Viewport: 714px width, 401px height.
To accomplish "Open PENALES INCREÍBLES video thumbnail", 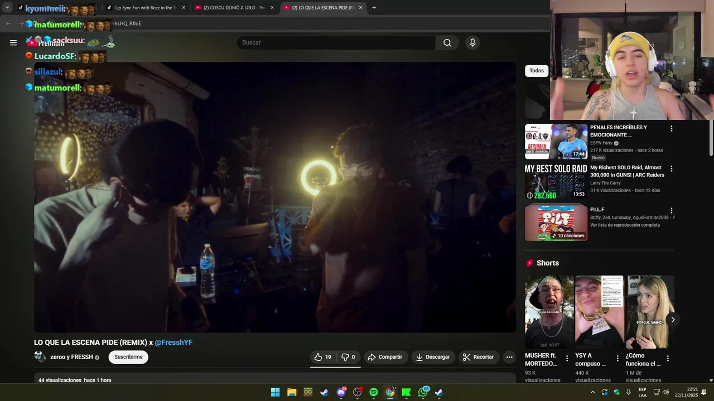I will (x=556, y=141).
